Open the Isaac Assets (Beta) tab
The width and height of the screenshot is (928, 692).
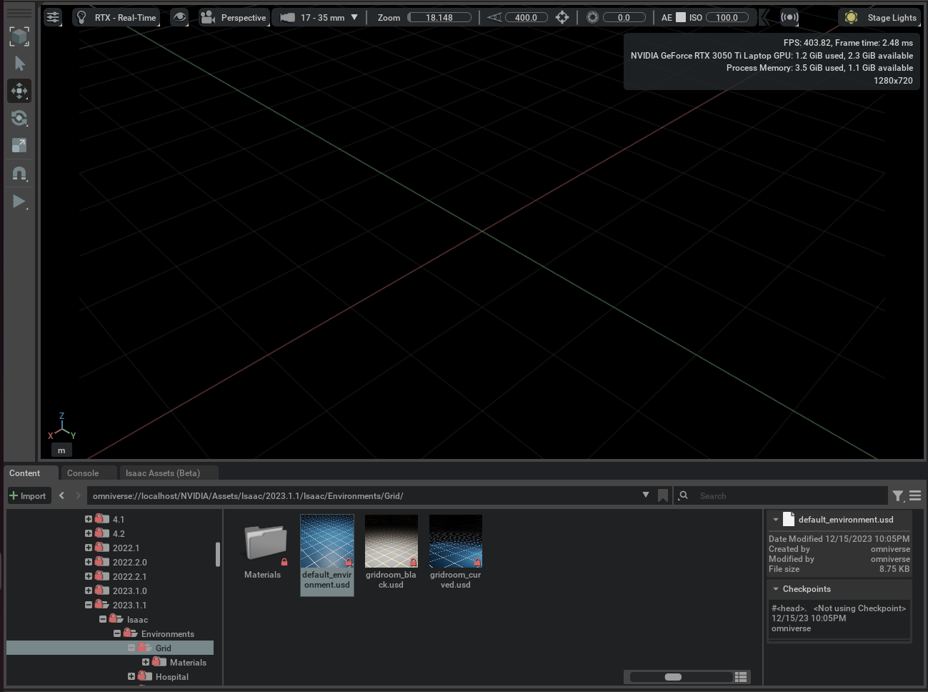pyautogui.click(x=162, y=473)
